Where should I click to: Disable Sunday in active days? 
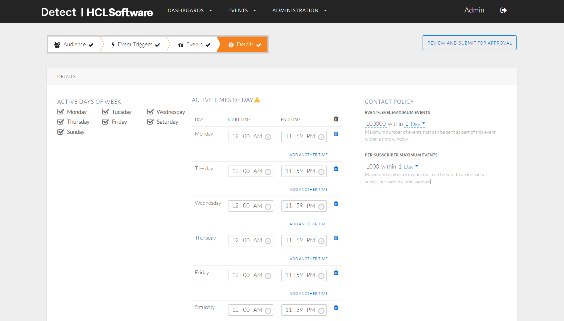tap(61, 132)
